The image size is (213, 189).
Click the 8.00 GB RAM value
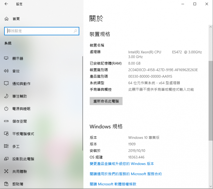coord(134,63)
